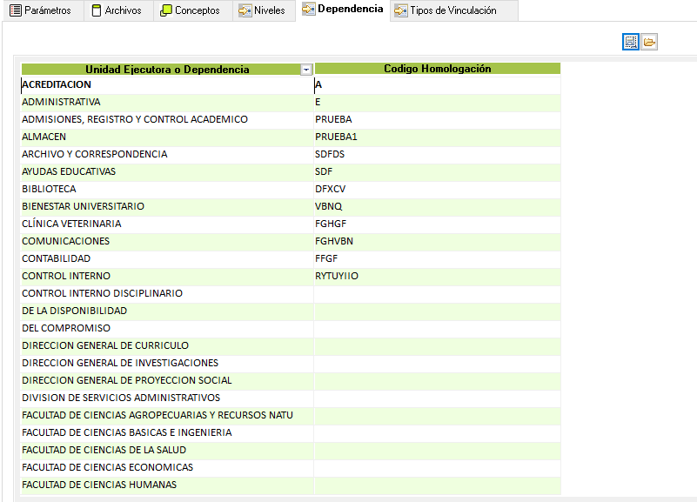
Task: Click the open folder icon above the grid
Action: pos(649,42)
